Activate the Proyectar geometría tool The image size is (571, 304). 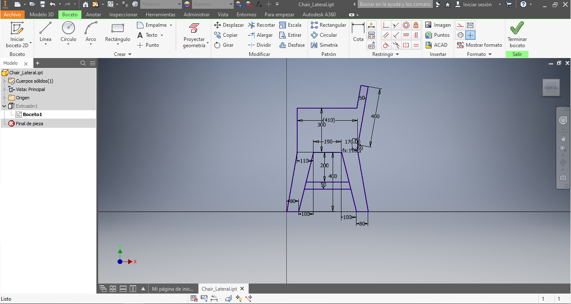click(195, 35)
